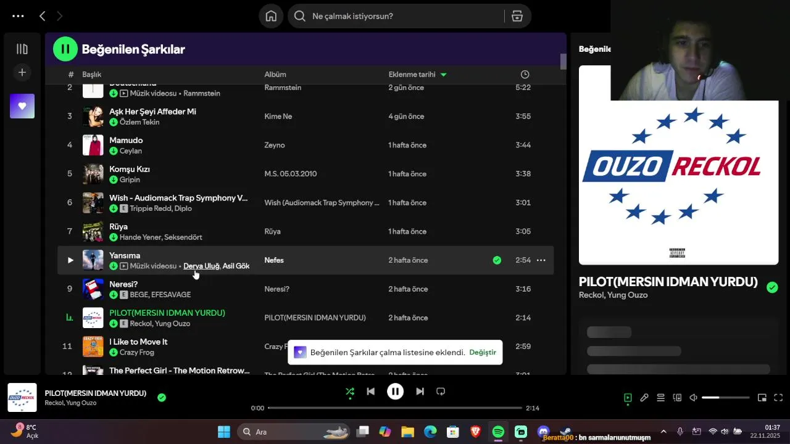Open the Nefes album link
The image size is (790, 444).
click(x=274, y=260)
